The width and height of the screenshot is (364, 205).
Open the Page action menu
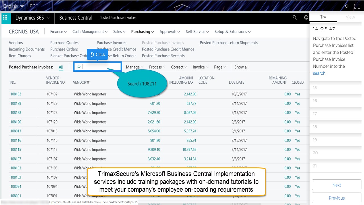coord(220,67)
